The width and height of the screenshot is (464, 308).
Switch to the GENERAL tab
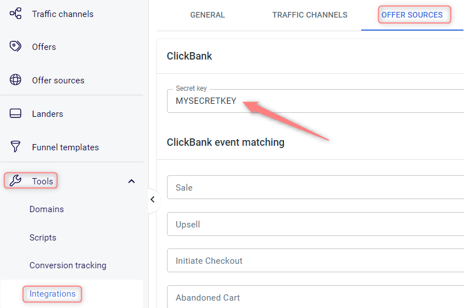point(207,15)
